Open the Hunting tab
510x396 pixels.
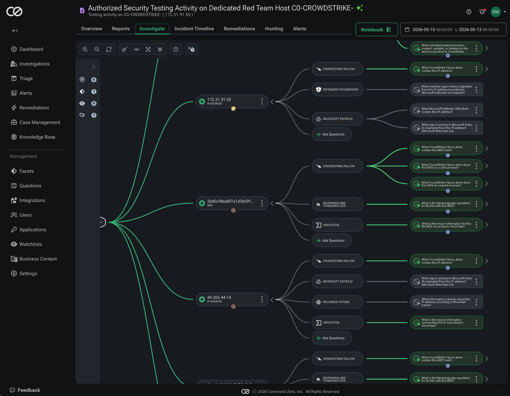click(274, 29)
